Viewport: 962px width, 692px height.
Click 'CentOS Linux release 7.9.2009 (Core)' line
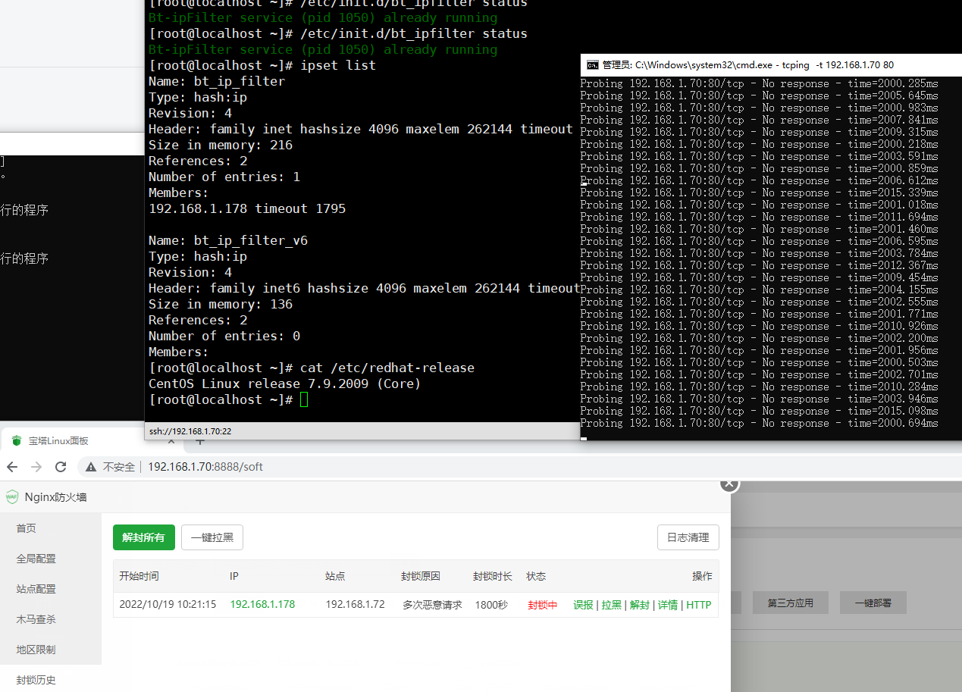[x=285, y=384]
